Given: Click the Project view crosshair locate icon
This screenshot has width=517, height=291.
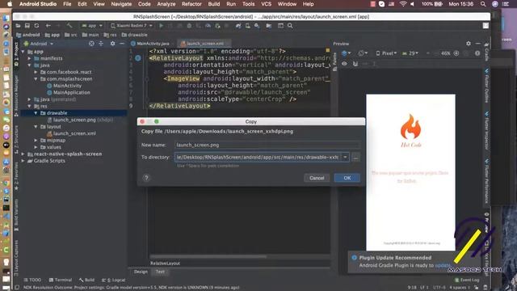Looking at the screenshot, I should click(91, 44).
